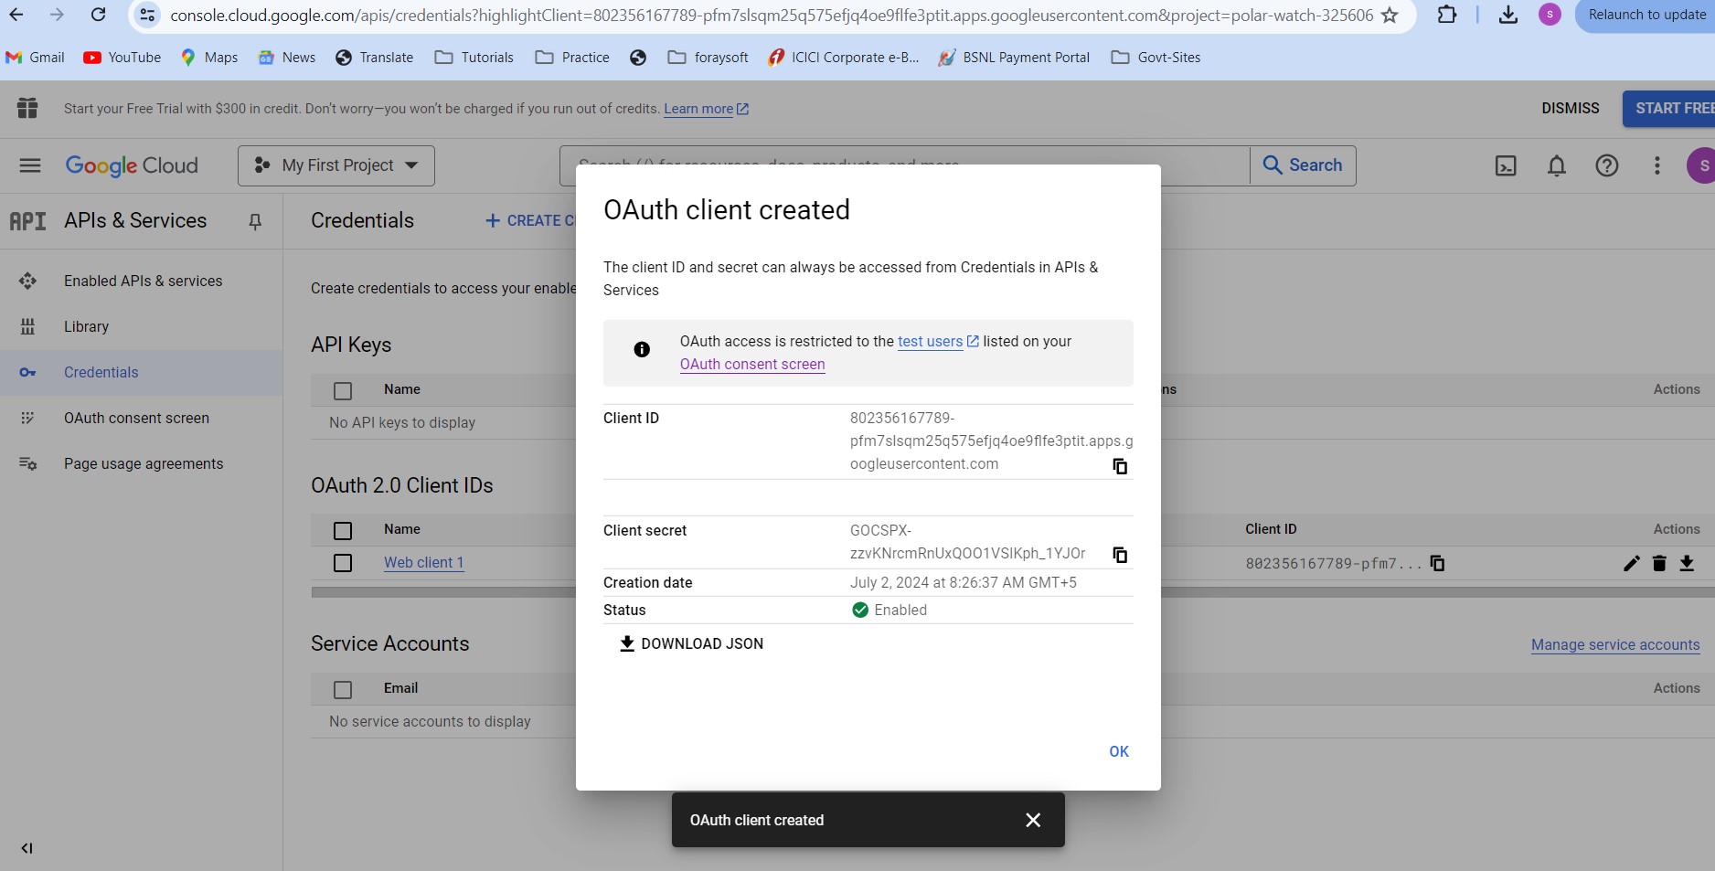Open the My First Project dropdown
This screenshot has height=871, width=1715.
pyautogui.click(x=336, y=165)
